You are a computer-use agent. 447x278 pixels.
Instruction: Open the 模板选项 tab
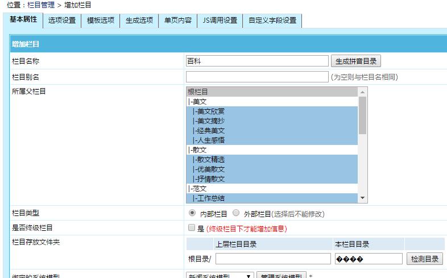click(100, 20)
